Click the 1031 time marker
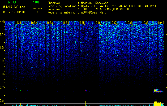Image resolution: width=167 pixels, height=106 pixels. pyautogui.click(x=18, y=23)
